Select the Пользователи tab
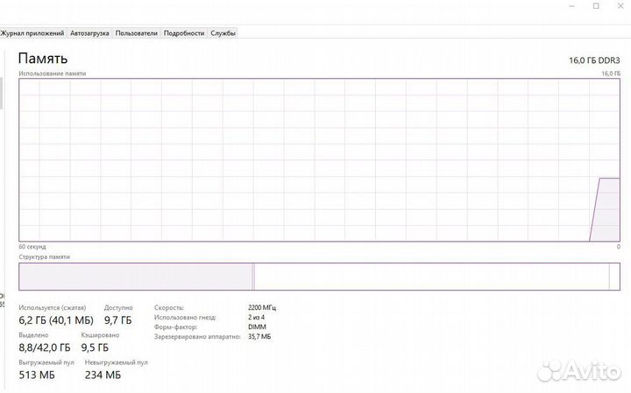Viewport: 631px width, 393px height. [x=136, y=33]
